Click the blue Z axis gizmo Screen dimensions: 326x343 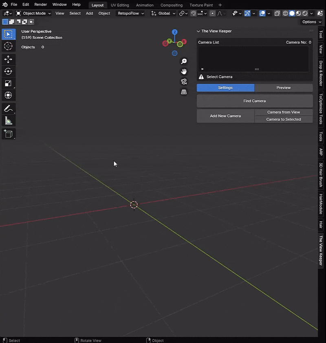[174, 32]
